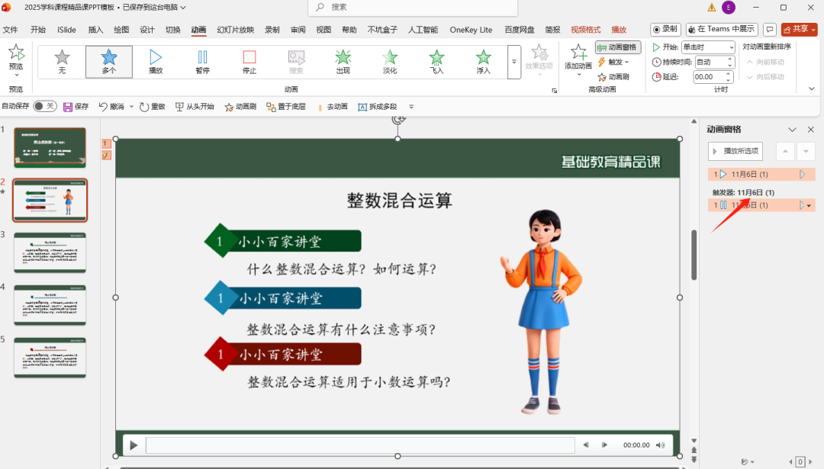Expand the 触发 trigger dropdown
The width and height of the screenshot is (824, 469).
point(619,61)
